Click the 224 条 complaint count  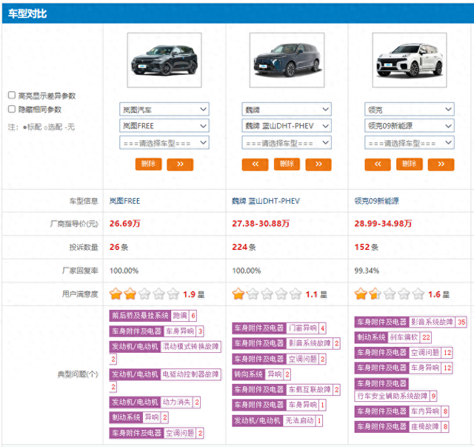tap(244, 248)
